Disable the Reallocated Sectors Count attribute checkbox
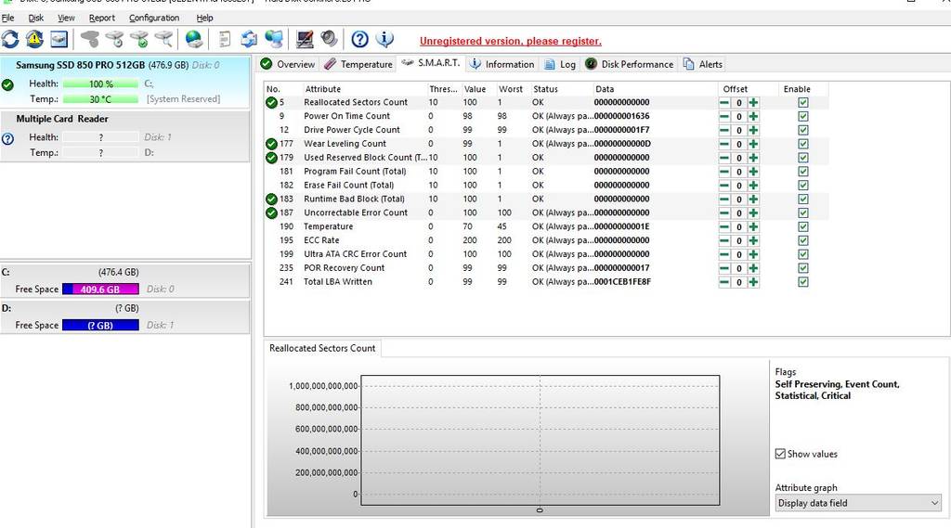 (x=802, y=102)
